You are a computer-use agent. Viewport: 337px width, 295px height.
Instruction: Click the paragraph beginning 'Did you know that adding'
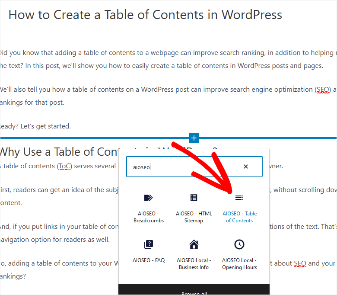coord(168,59)
